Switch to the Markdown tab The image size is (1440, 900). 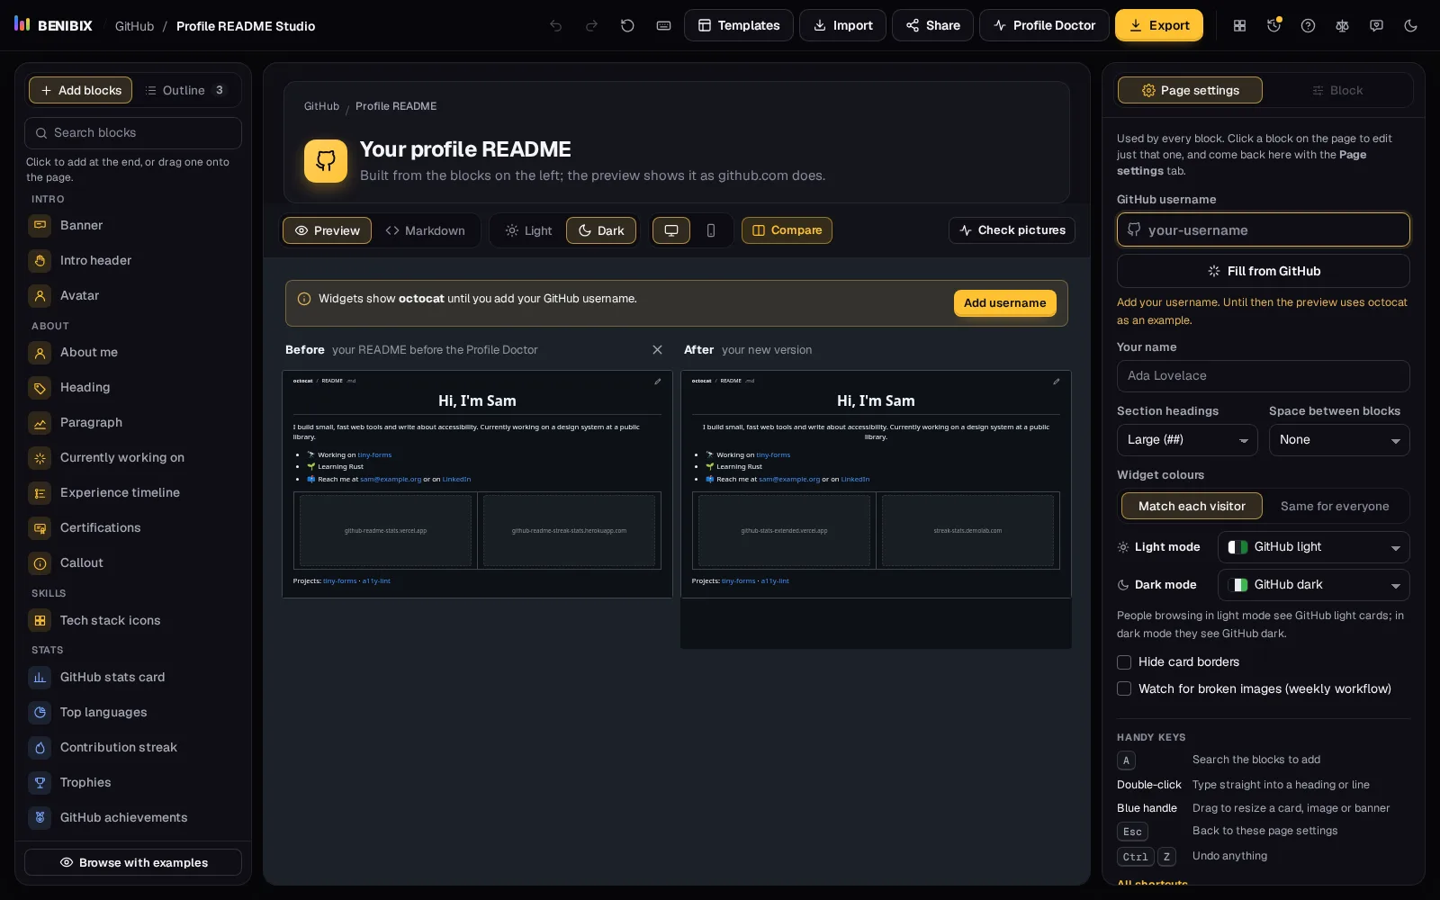(x=426, y=230)
